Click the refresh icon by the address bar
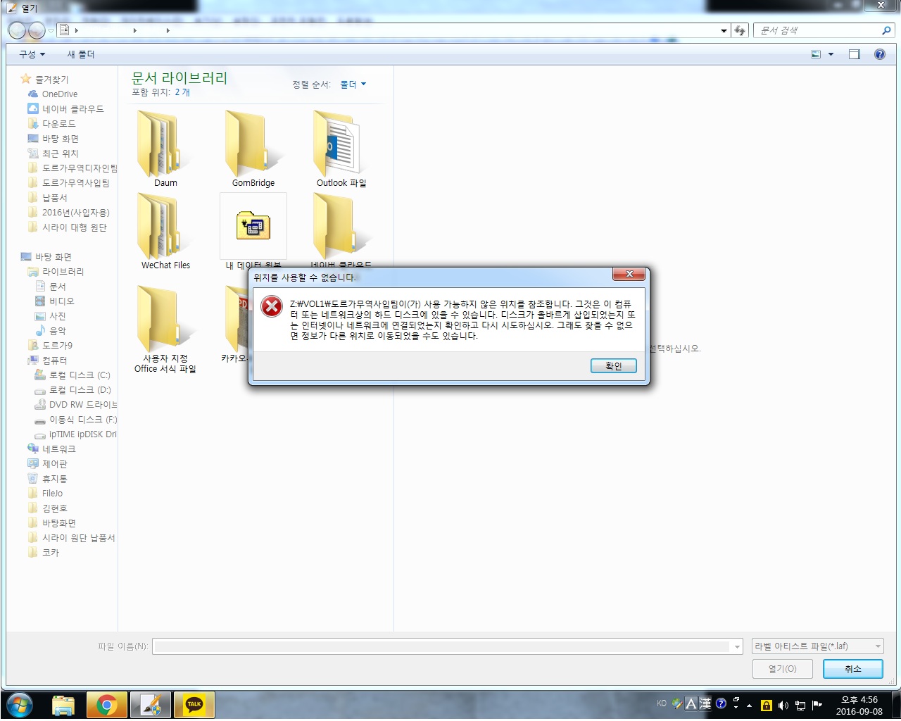Image resolution: width=901 pixels, height=721 pixels. pyautogui.click(x=739, y=30)
